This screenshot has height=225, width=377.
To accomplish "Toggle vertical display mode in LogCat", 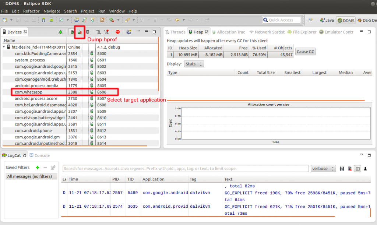I will pyautogui.click(x=357, y=168).
